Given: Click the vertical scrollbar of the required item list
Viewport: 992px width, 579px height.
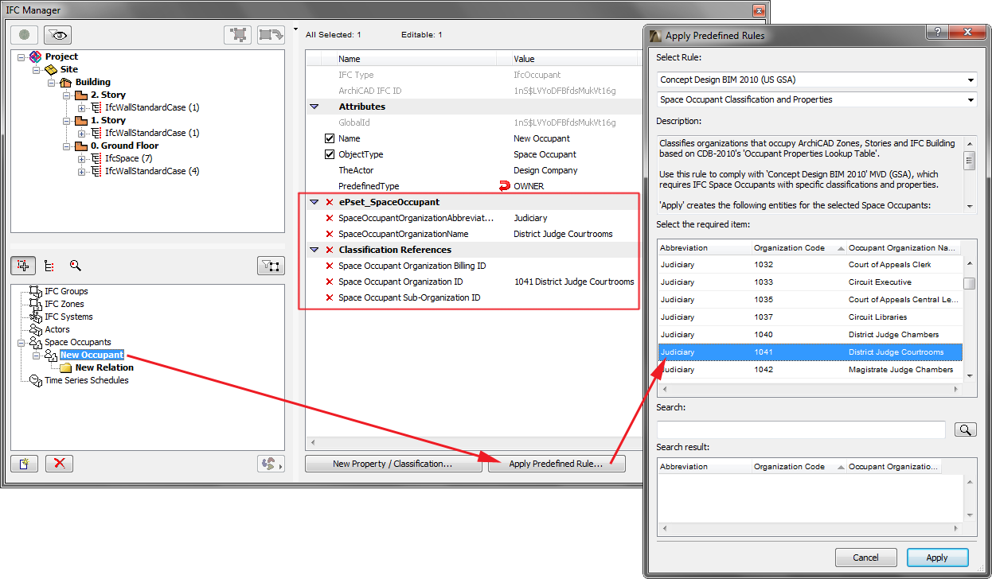Looking at the screenshot, I should [x=970, y=318].
